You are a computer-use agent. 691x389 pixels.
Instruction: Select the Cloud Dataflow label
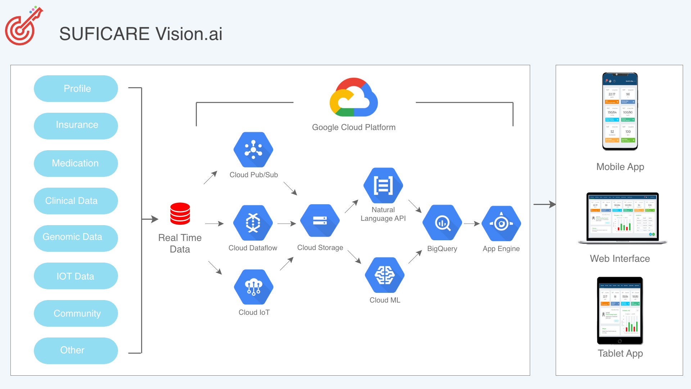pos(253,248)
